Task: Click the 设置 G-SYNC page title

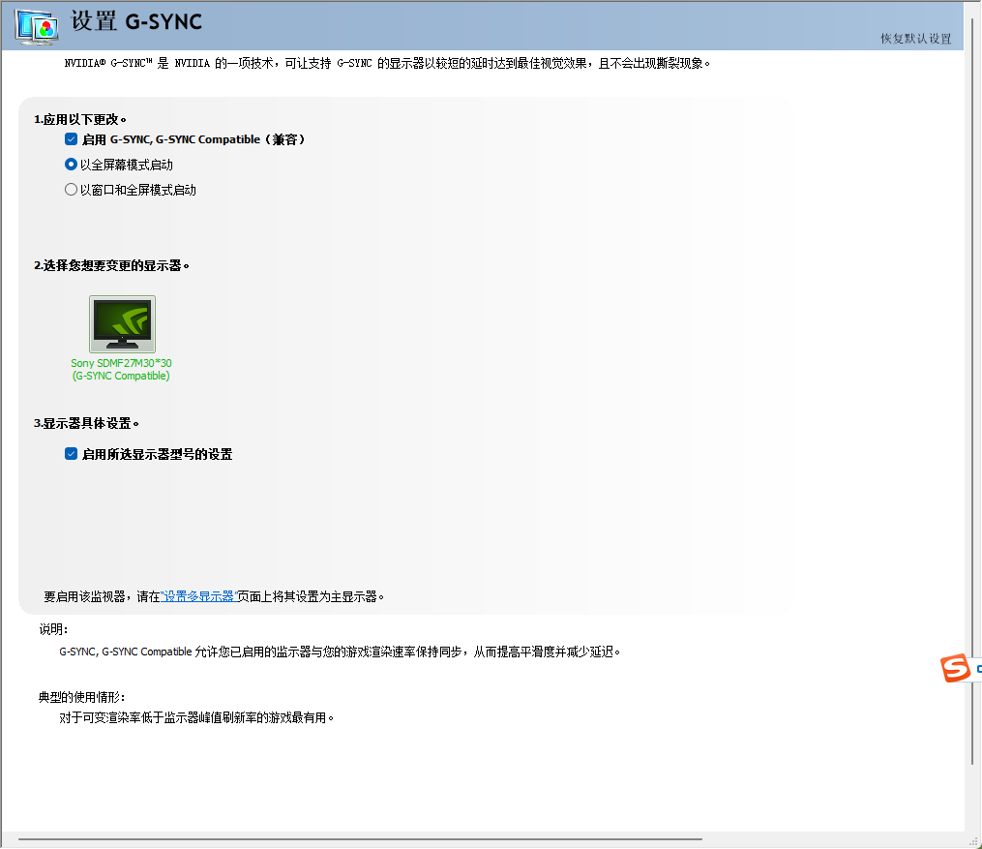Action: tap(136, 21)
